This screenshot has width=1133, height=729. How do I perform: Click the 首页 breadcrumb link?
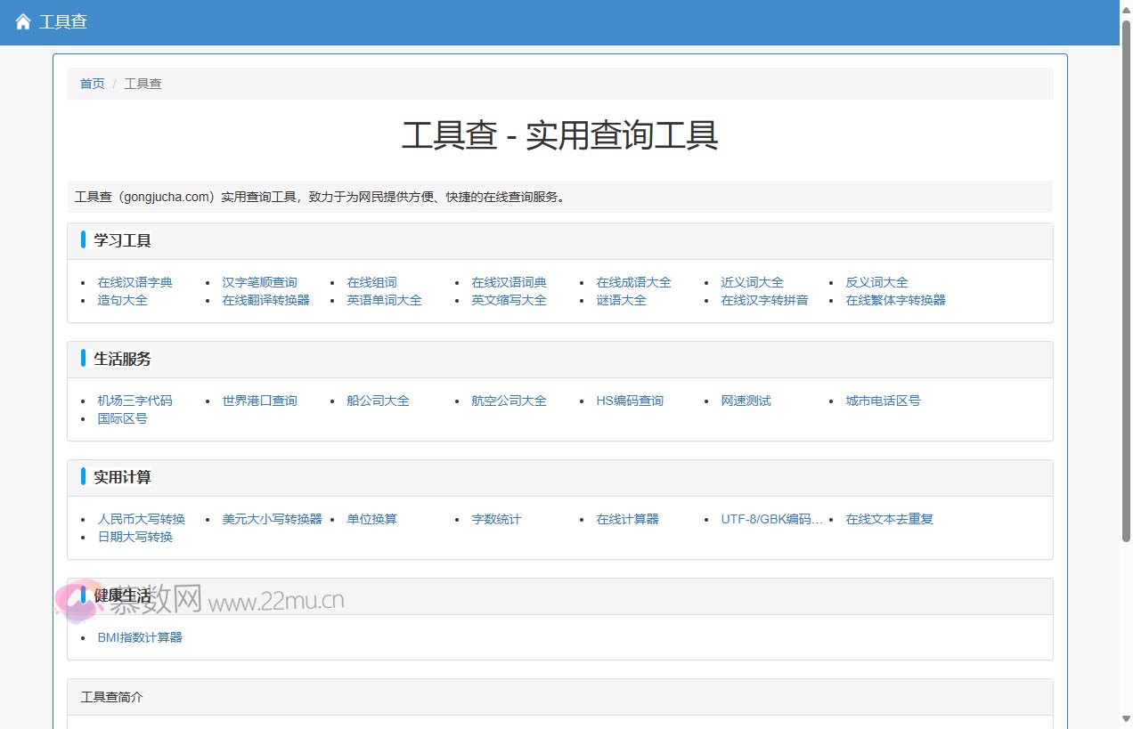click(92, 84)
